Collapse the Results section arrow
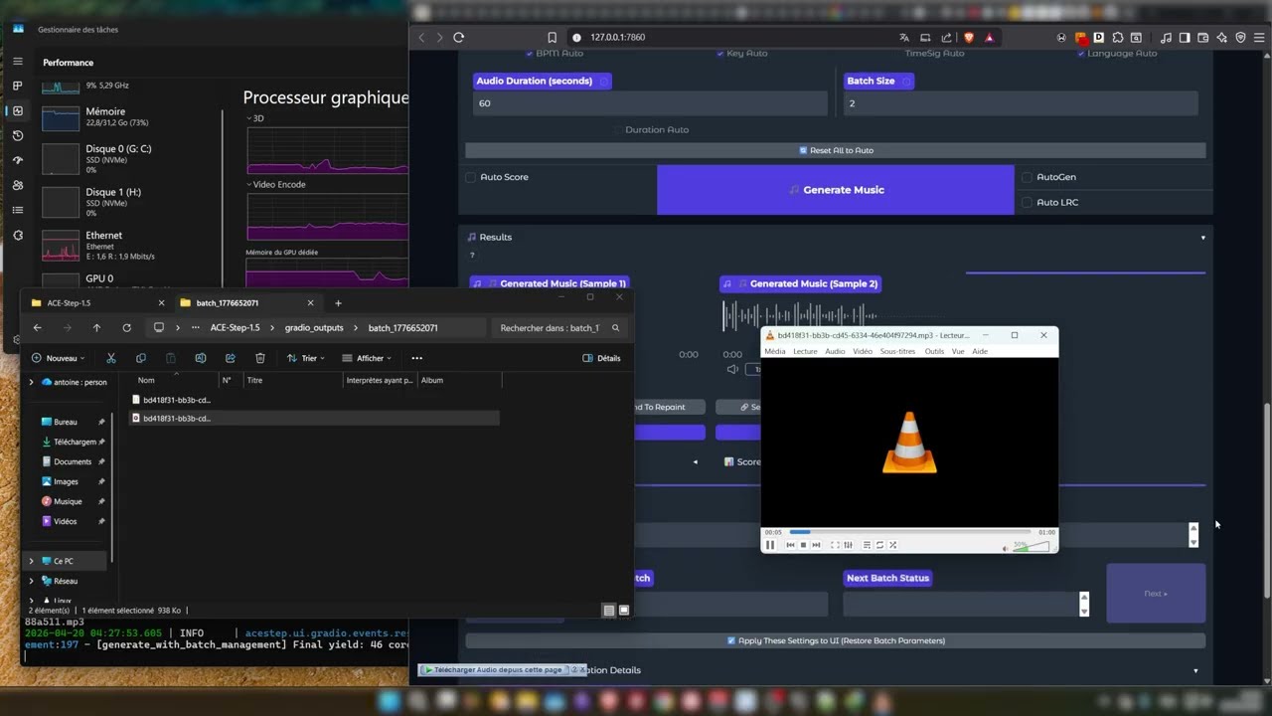This screenshot has width=1272, height=716. 1202,238
